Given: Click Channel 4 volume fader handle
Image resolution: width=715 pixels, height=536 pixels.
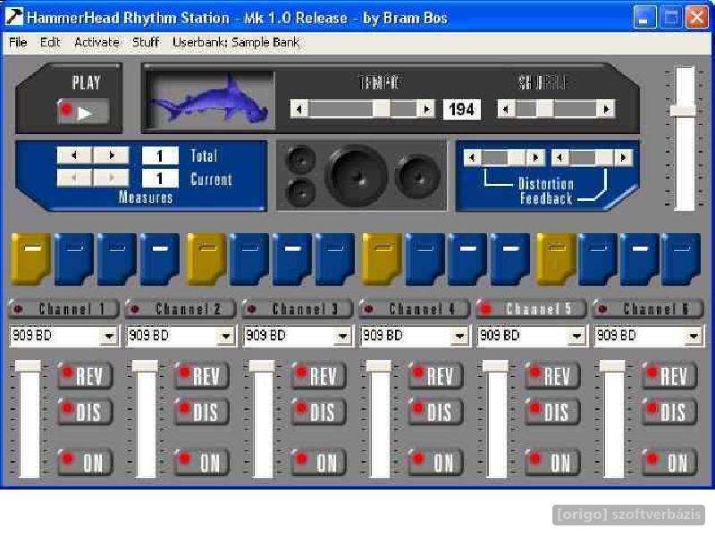Looking at the screenshot, I should 379,366.
